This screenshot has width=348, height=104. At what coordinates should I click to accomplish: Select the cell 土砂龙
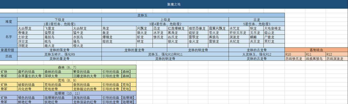click(x=31, y=37)
